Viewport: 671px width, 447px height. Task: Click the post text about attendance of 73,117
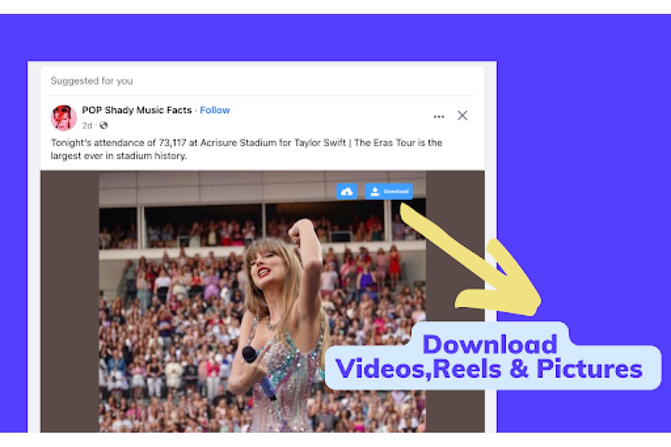point(246,149)
